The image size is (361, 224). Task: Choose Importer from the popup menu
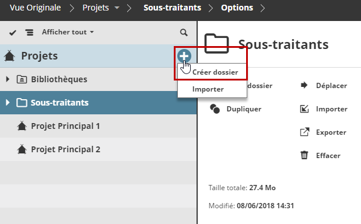click(x=212, y=89)
